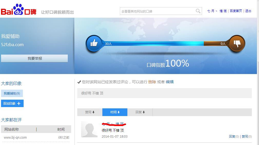Image resolution: width=259 pixels, height=145 pixels.
Task: Click the comment timestamp 2014-01-07 18:03
Action: (115, 137)
